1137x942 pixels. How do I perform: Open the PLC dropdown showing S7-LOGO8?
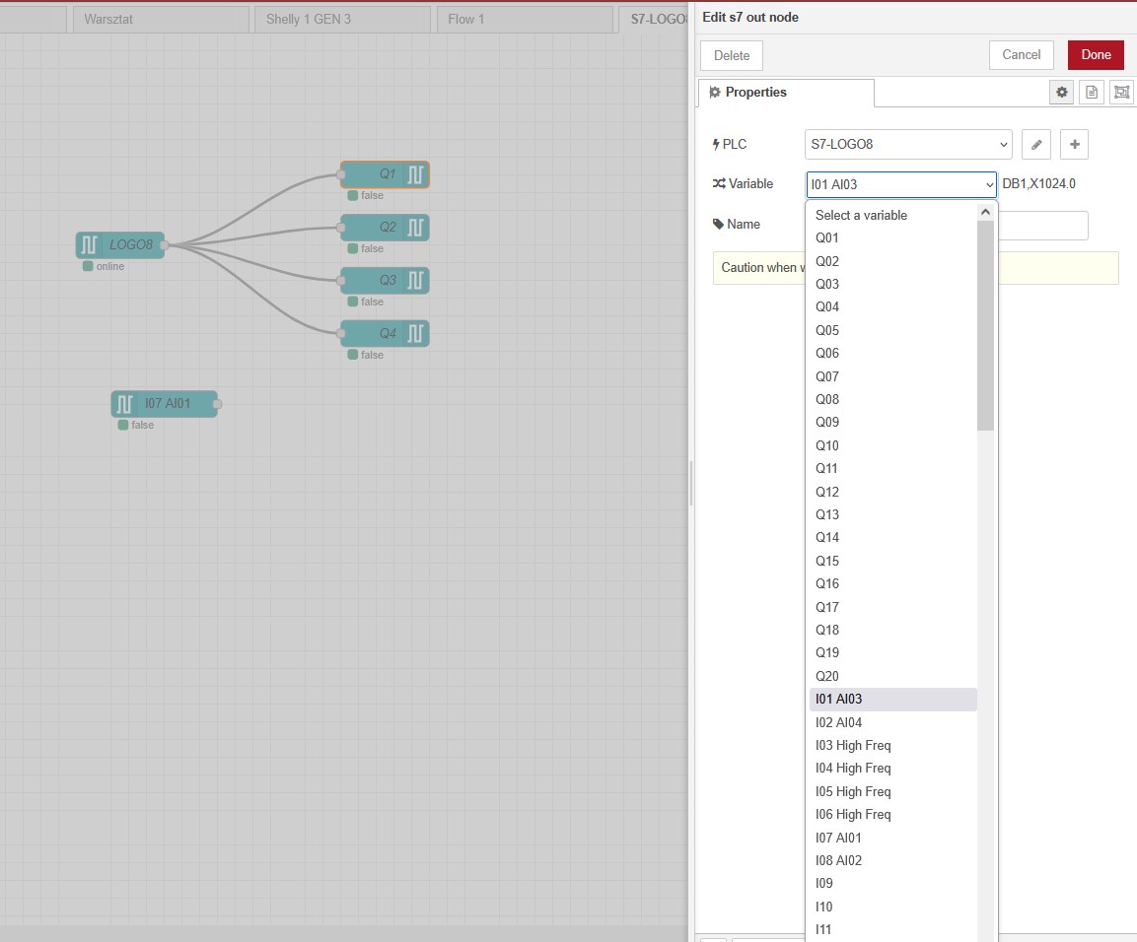pyautogui.click(x=908, y=144)
